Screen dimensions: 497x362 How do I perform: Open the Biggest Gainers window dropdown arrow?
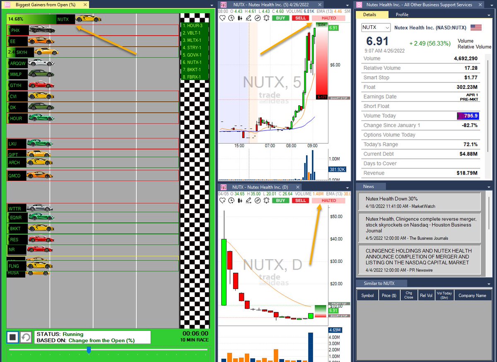click(x=212, y=5)
